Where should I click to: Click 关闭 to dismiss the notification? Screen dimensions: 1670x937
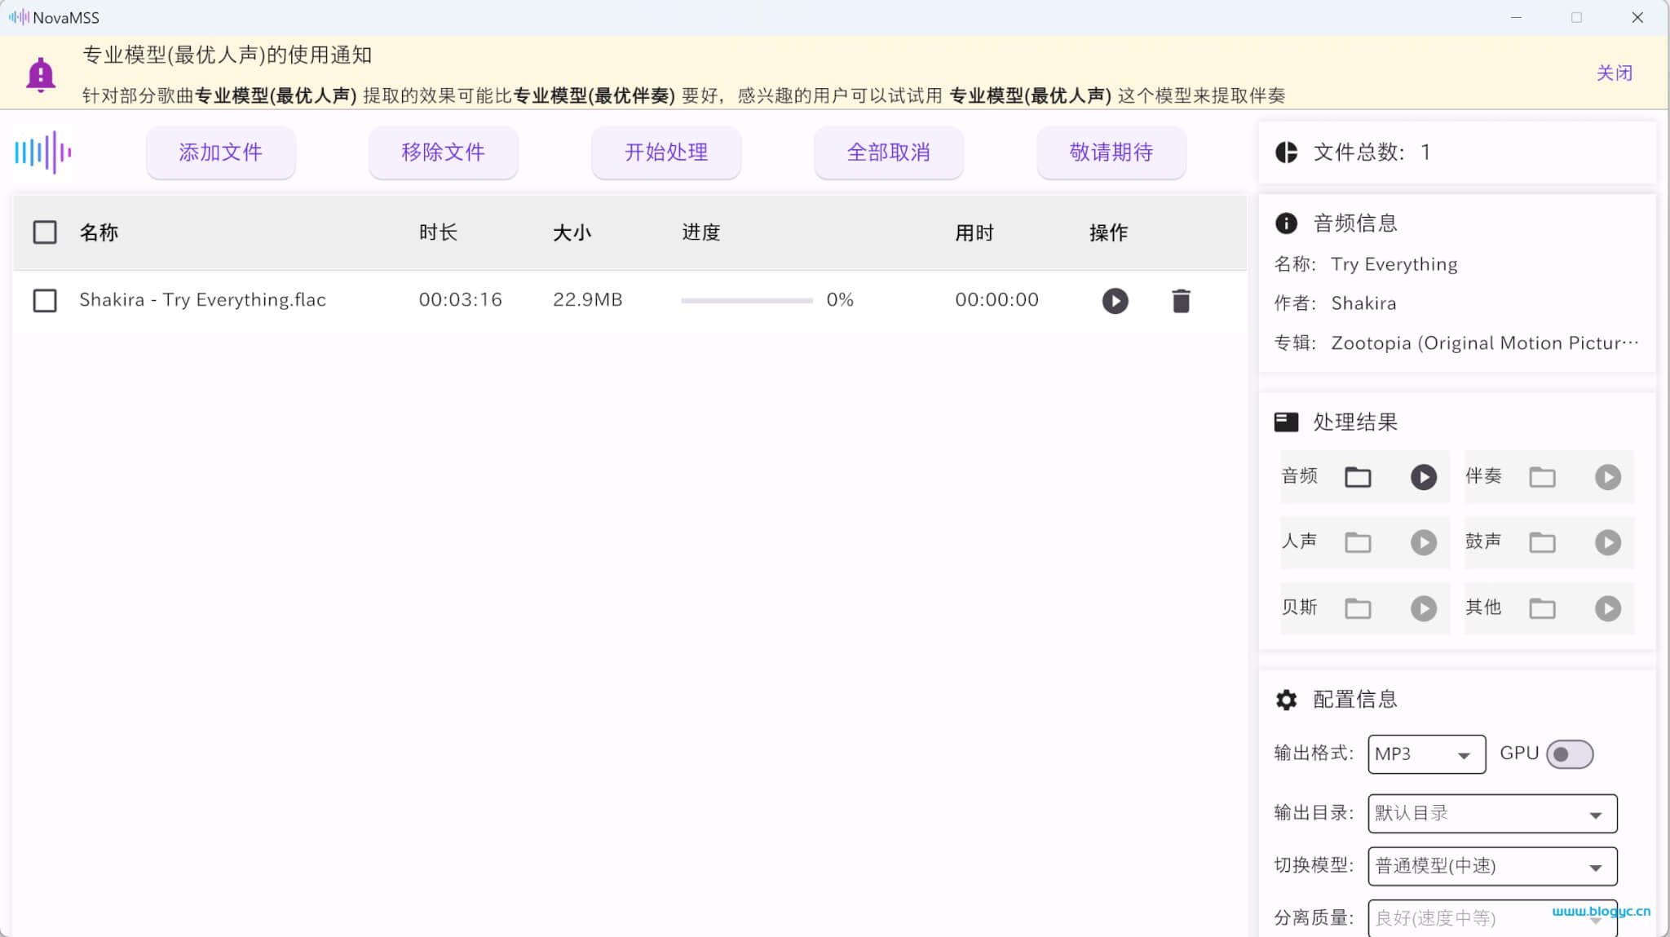click(x=1614, y=73)
